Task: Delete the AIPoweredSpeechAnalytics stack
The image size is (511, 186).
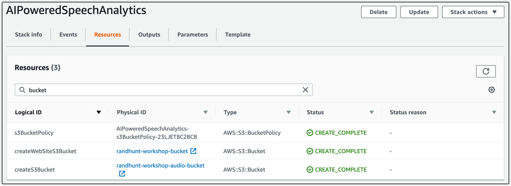Action: (x=378, y=12)
